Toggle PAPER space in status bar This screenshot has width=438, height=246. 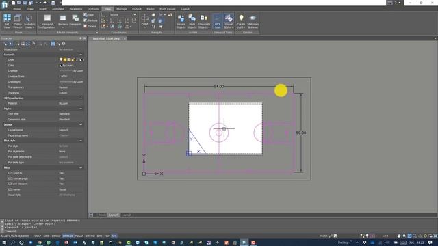324,236
